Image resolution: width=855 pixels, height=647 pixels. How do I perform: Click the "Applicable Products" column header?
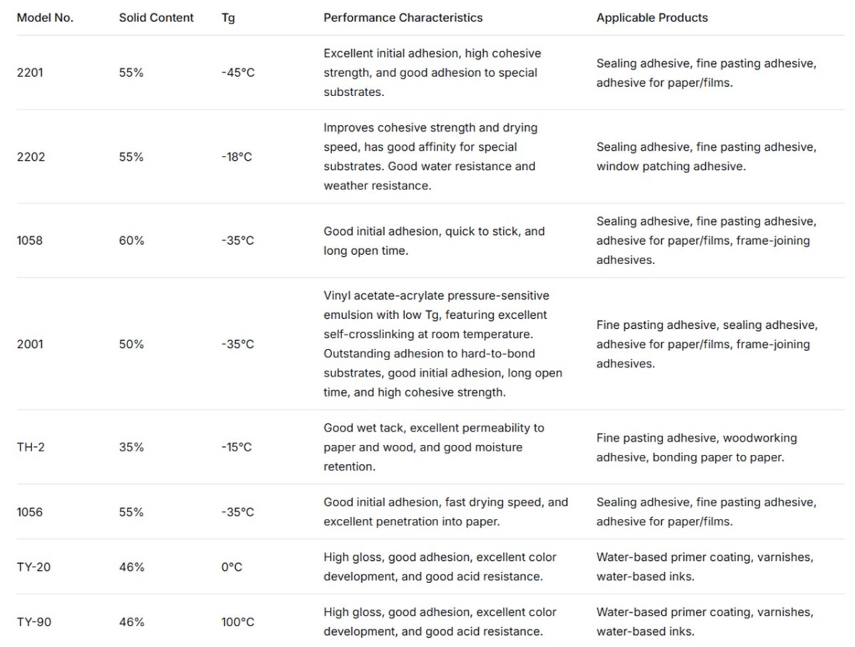[652, 18]
